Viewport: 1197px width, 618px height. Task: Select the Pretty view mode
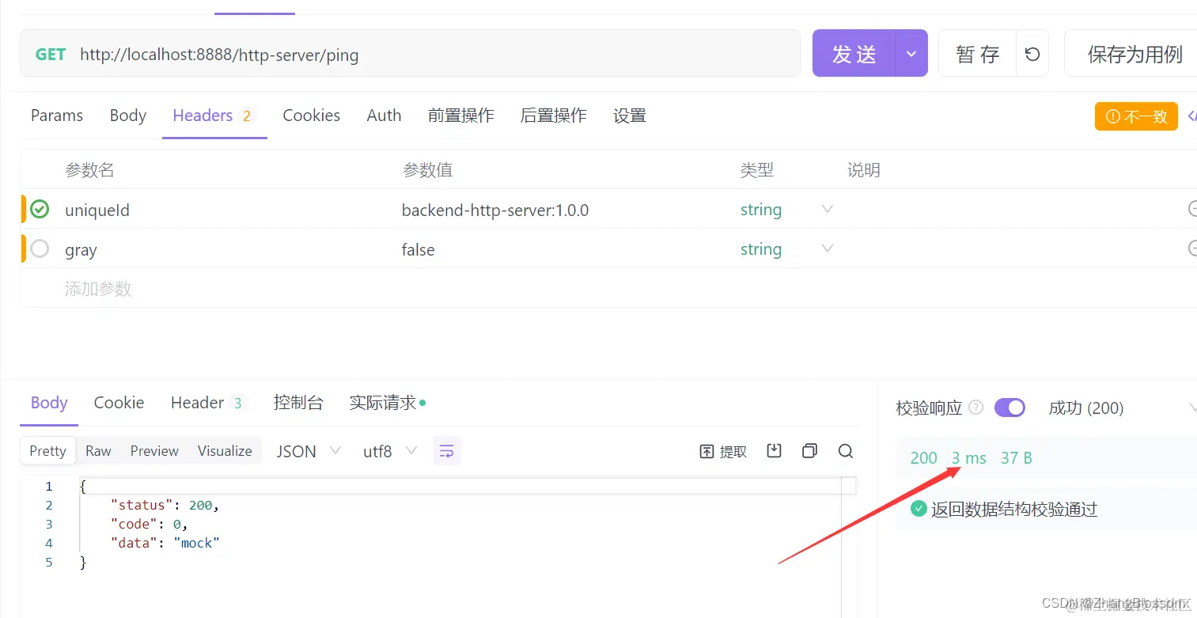[x=47, y=450]
